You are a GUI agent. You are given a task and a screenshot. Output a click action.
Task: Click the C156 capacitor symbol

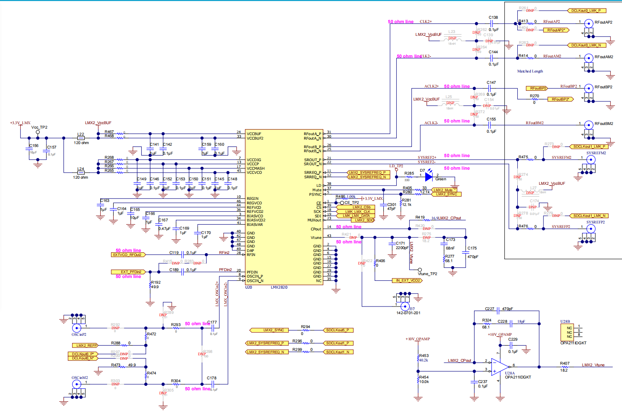click(29, 150)
